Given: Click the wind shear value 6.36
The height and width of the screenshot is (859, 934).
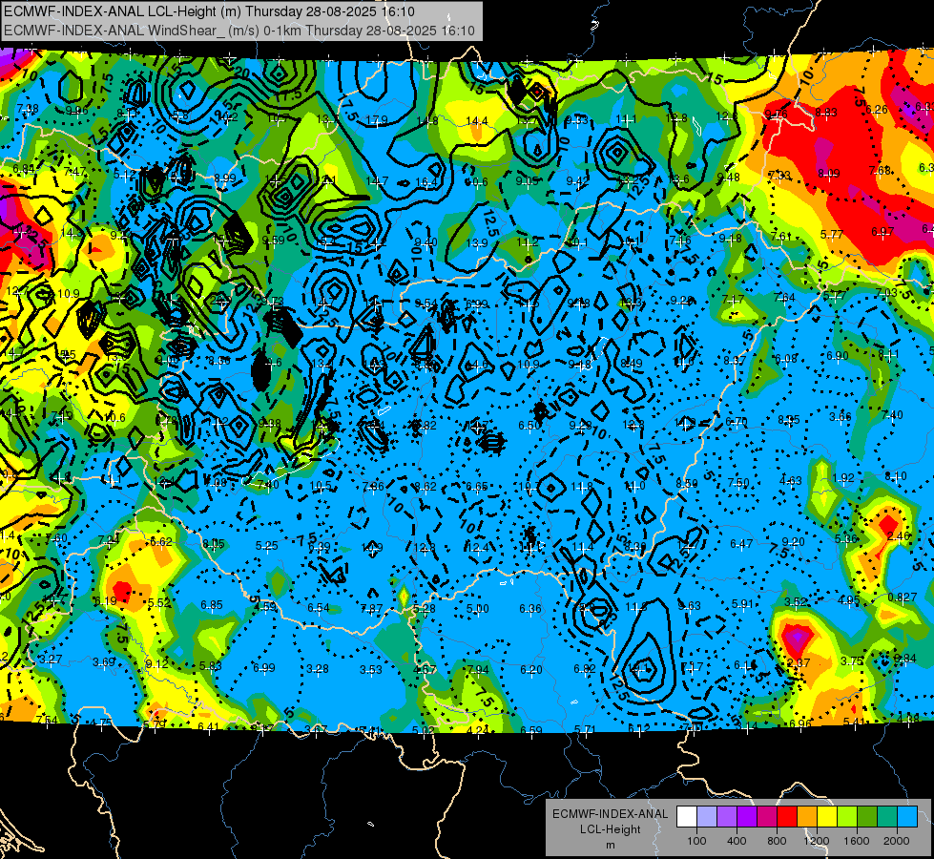Looking at the screenshot, I should [530, 609].
